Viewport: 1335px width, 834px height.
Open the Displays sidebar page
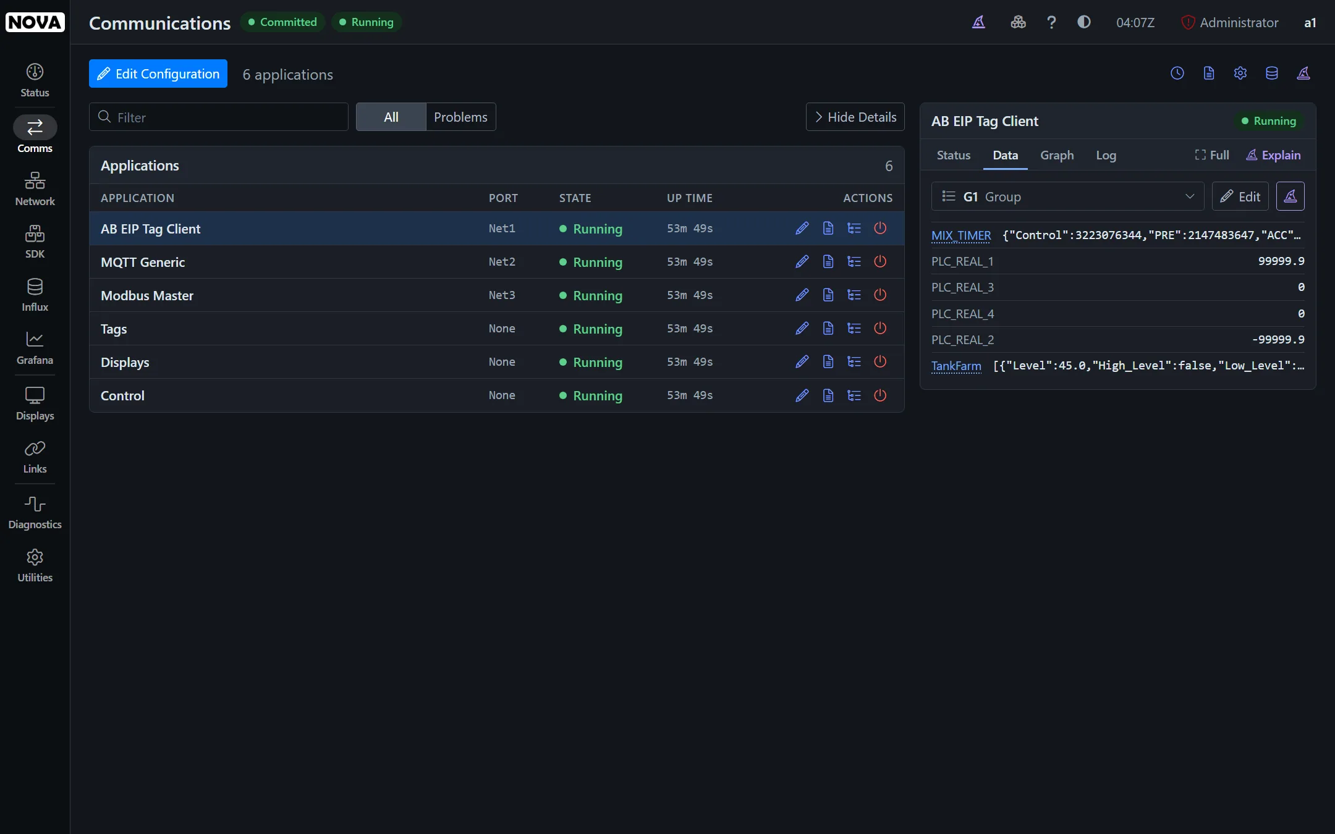pyautogui.click(x=35, y=403)
